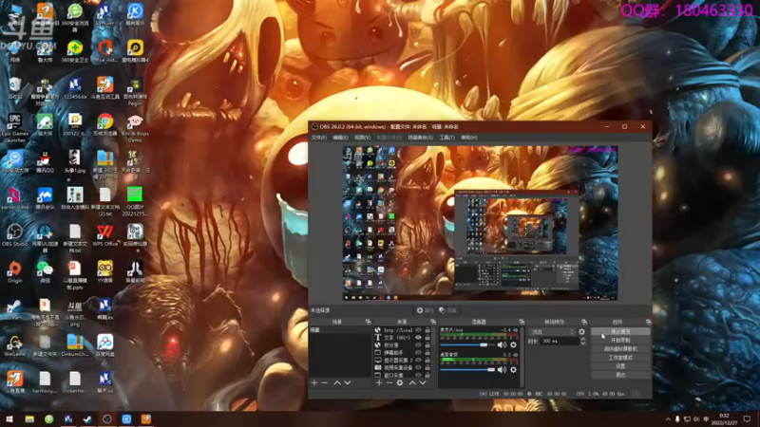Open the File menu in OBS
The image size is (760, 427).
pyautogui.click(x=319, y=138)
